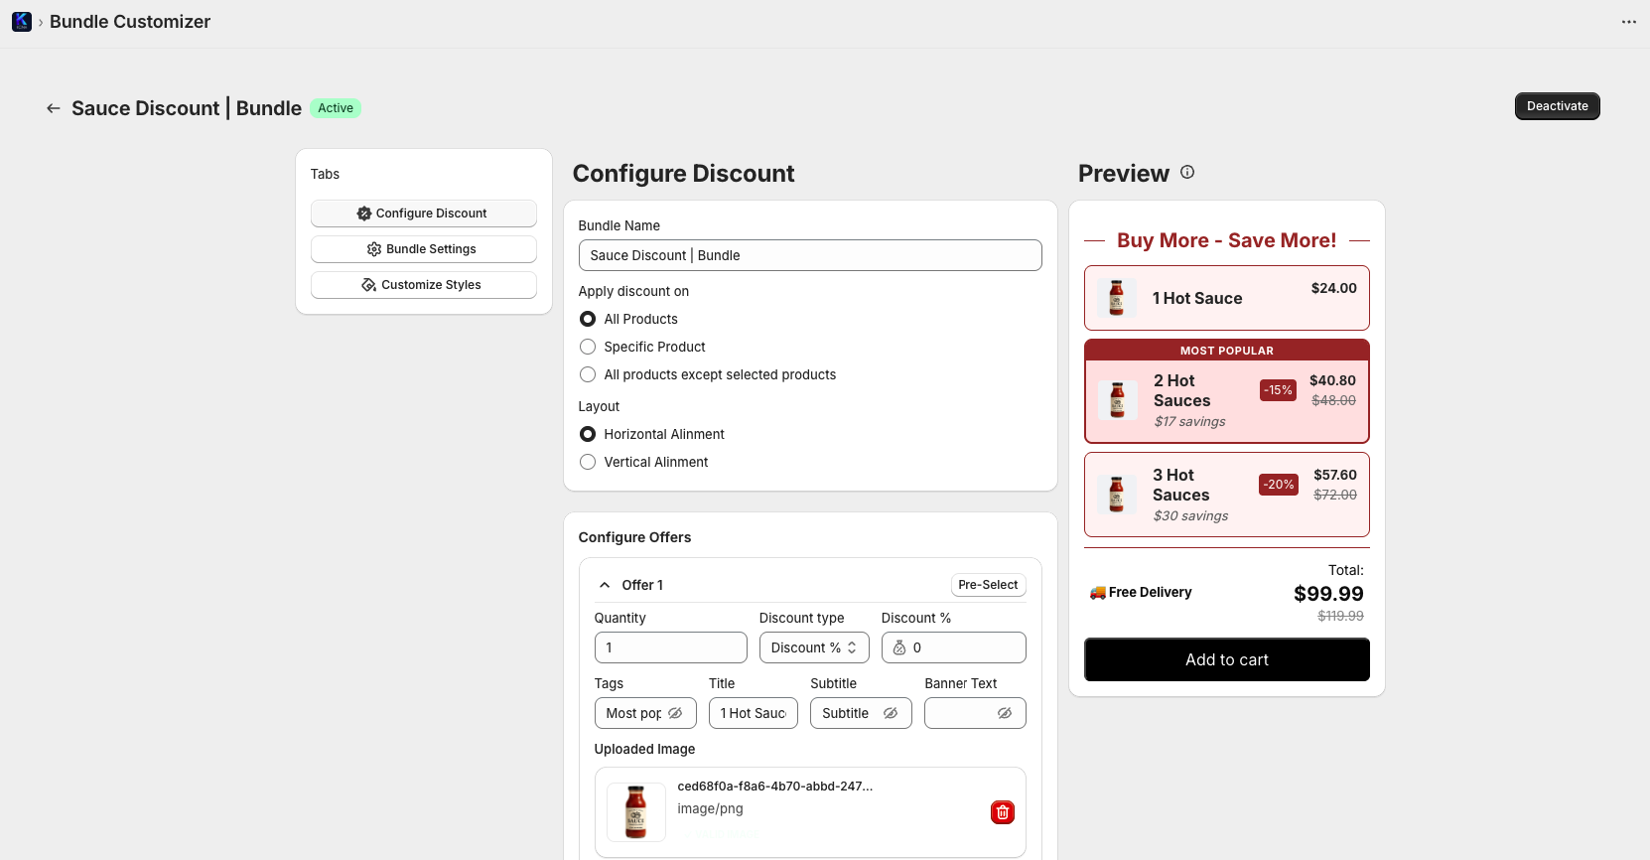Viewport: 1650px width, 860px height.
Task: Select the 3 Hot Sauces offer card
Action: pos(1226,495)
